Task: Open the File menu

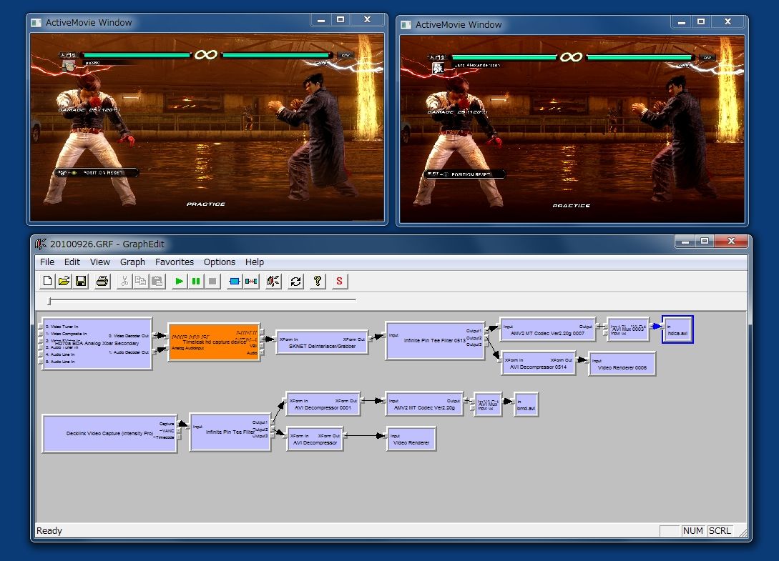Action: pos(47,262)
